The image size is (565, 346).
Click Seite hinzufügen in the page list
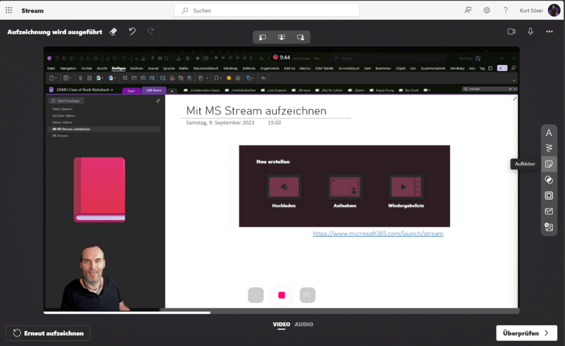[66, 101]
